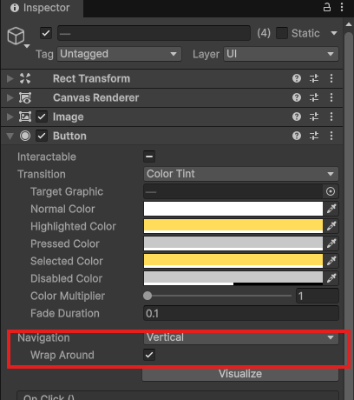354x400 pixels.
Task: Pick Selected Color with eyedropper
Action: coord(331,261)
